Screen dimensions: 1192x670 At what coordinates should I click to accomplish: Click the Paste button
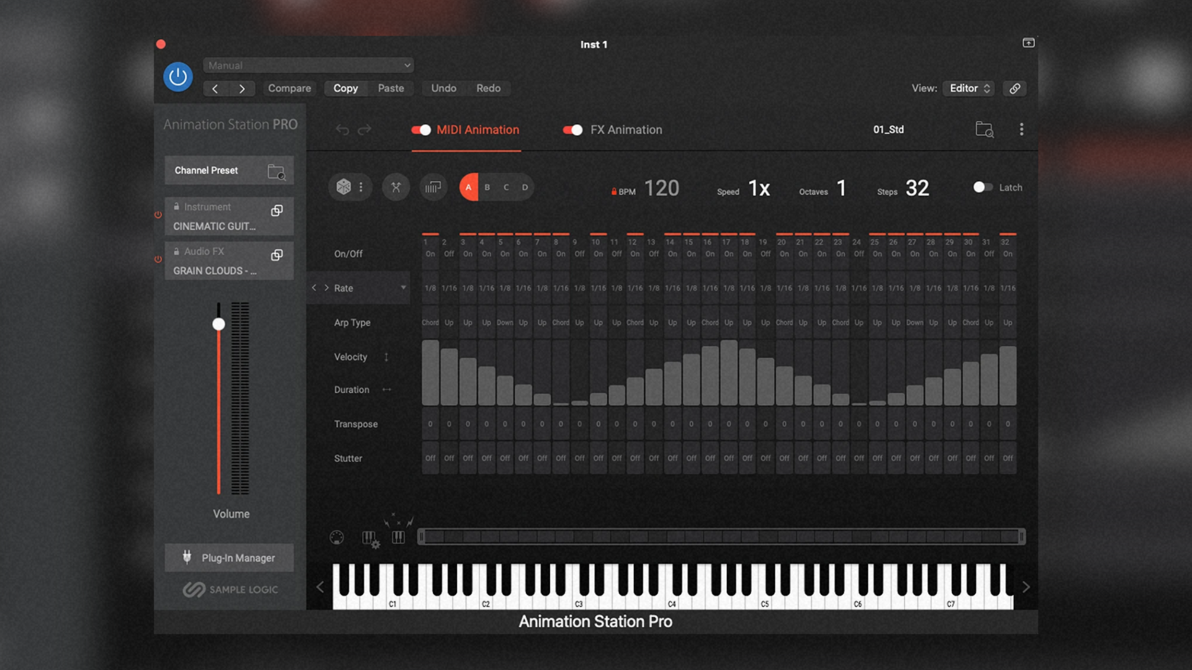[x=391, y=88]
